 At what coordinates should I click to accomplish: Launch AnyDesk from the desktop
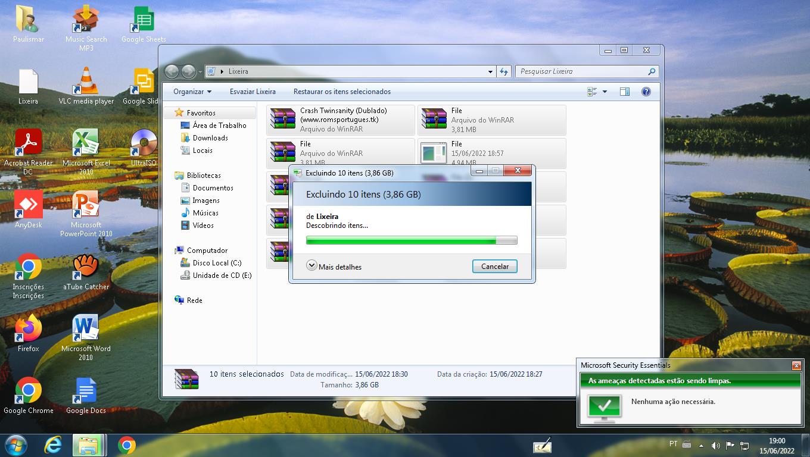[x=28, y=206]
